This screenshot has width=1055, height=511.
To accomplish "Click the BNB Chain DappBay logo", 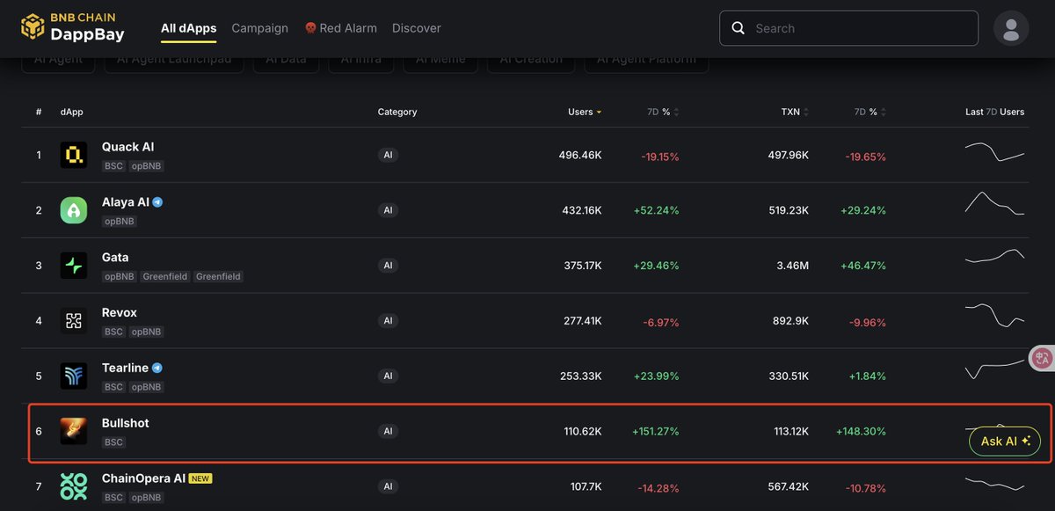I will click(73, 28).
